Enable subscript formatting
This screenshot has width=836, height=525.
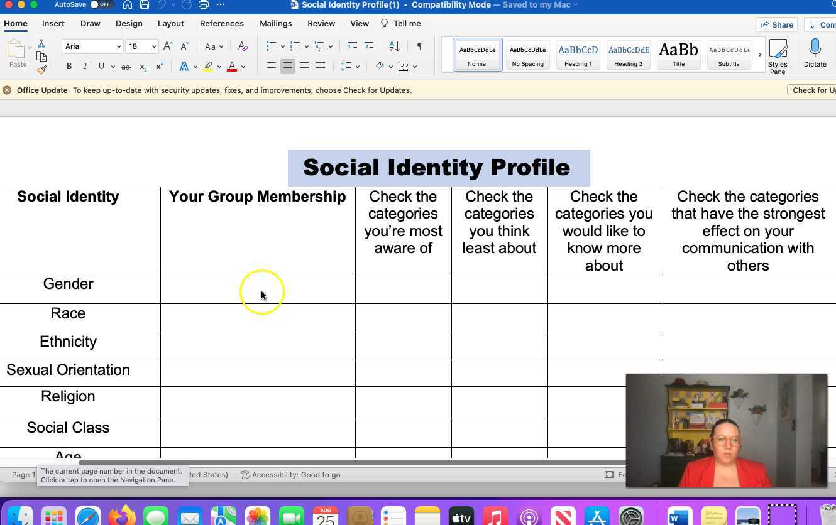click(142, 66)
